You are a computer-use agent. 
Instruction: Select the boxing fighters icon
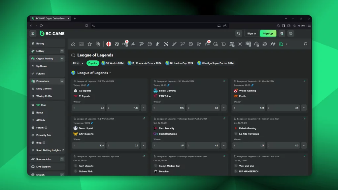click(273, 44)
